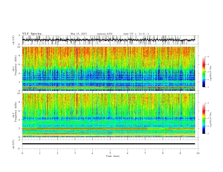Click time axis tick label "7"
Image resolution: width=223 pixels, height=172 pixels.
point(145,153)
